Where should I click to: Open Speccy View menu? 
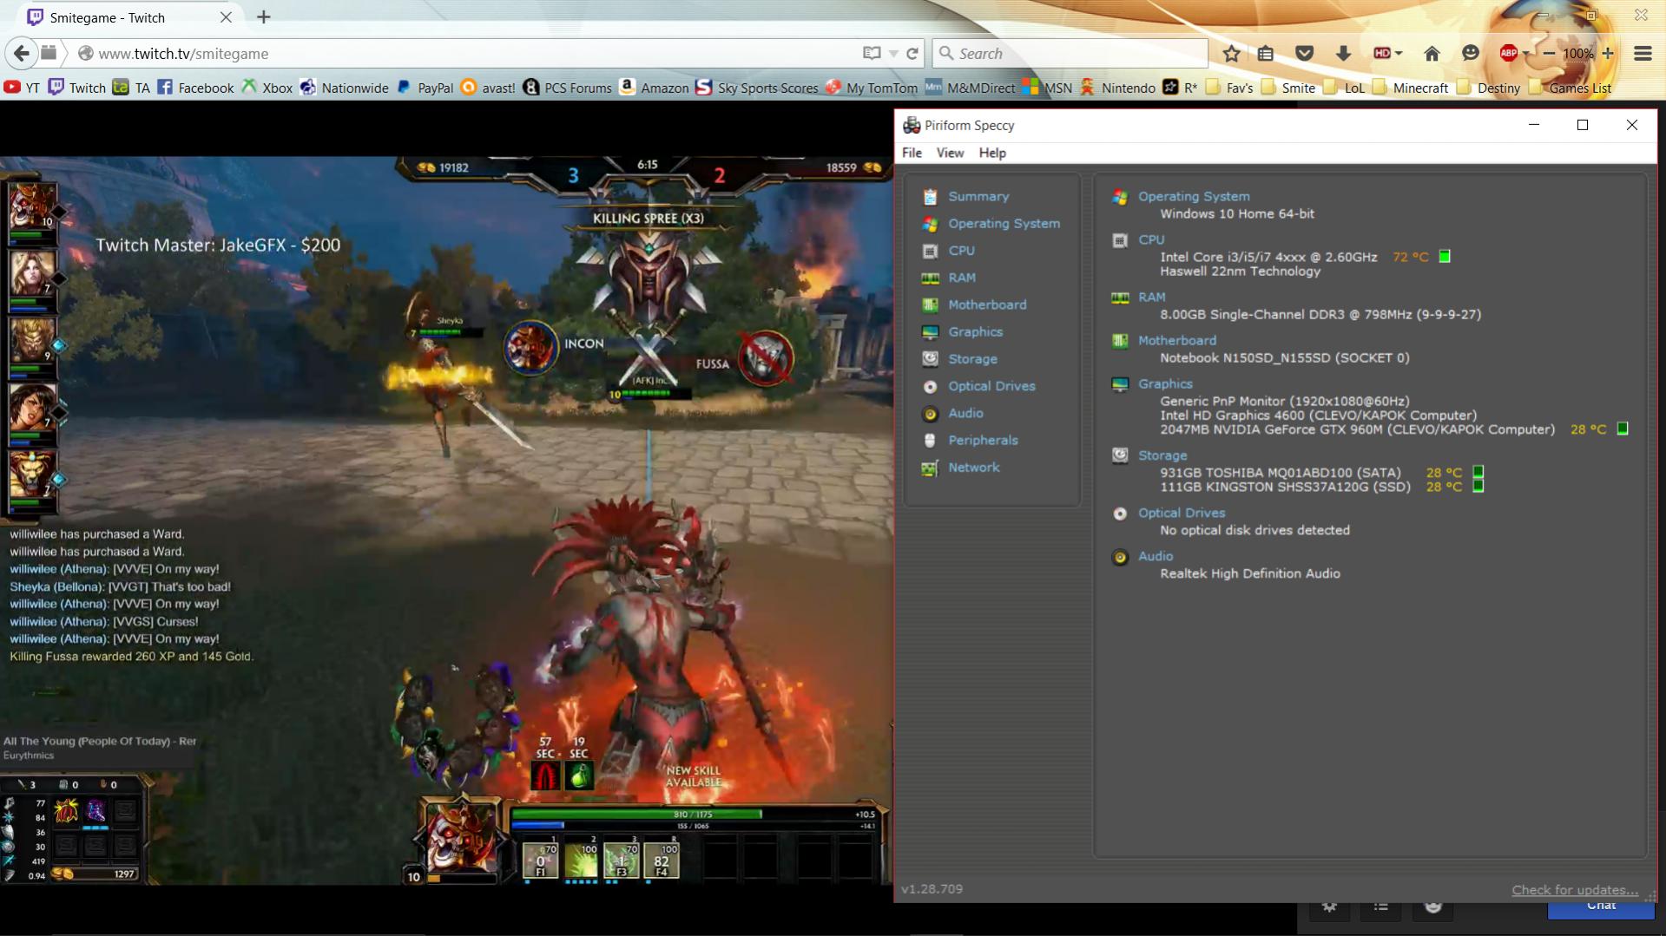coord(950,153)
